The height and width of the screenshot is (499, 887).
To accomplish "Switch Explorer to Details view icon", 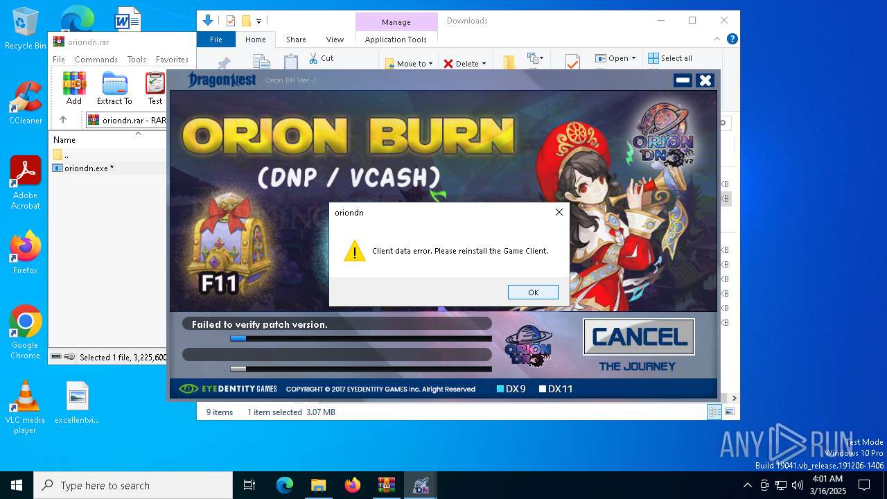I will 714,412.
